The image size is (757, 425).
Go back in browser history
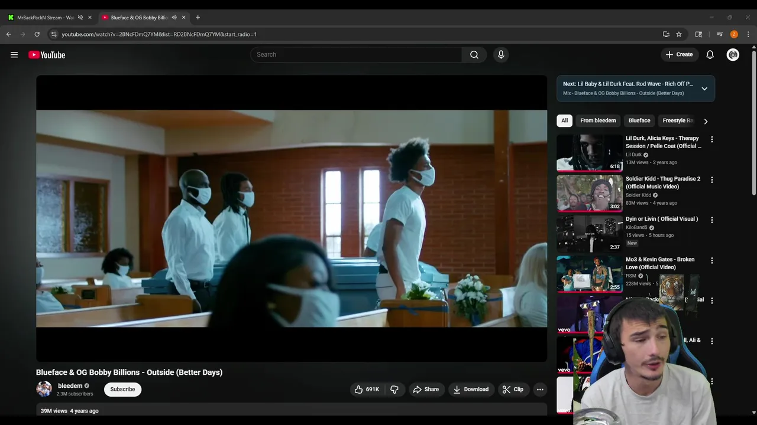tap(8, 34)
